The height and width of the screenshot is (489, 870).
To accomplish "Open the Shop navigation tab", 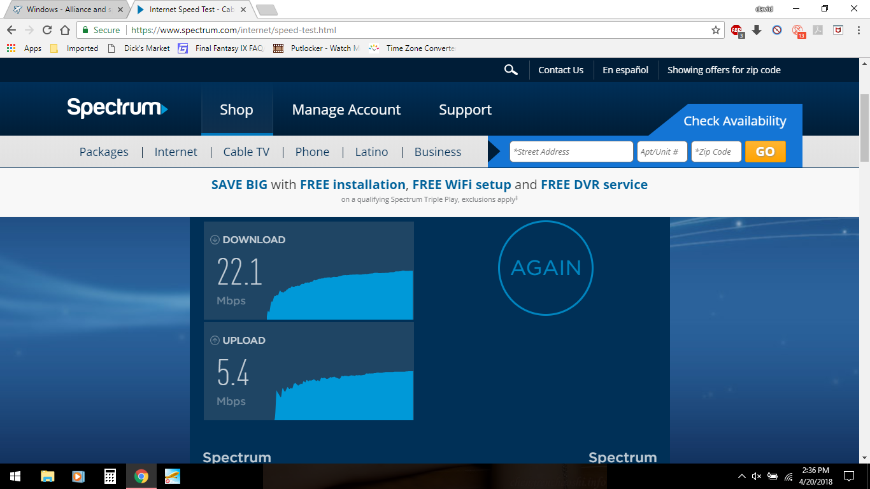I will click(x=236, y=110).
